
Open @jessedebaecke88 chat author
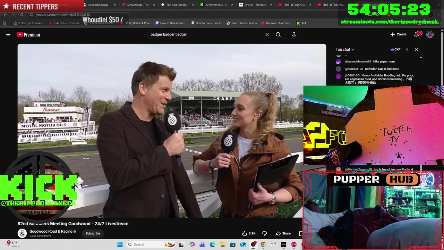[x=358, y=61]
